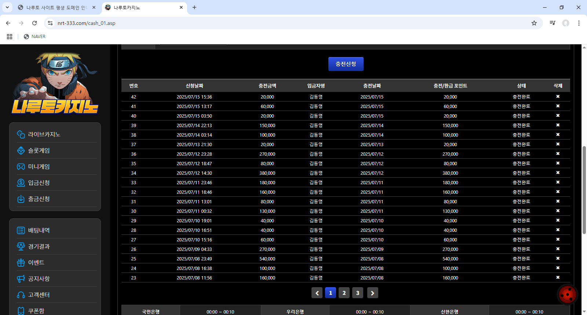
Task: Delete deposit record number 41
Action: (558, 106)
